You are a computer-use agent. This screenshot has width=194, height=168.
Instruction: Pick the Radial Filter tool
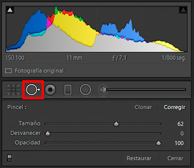[x=85, y=90]
